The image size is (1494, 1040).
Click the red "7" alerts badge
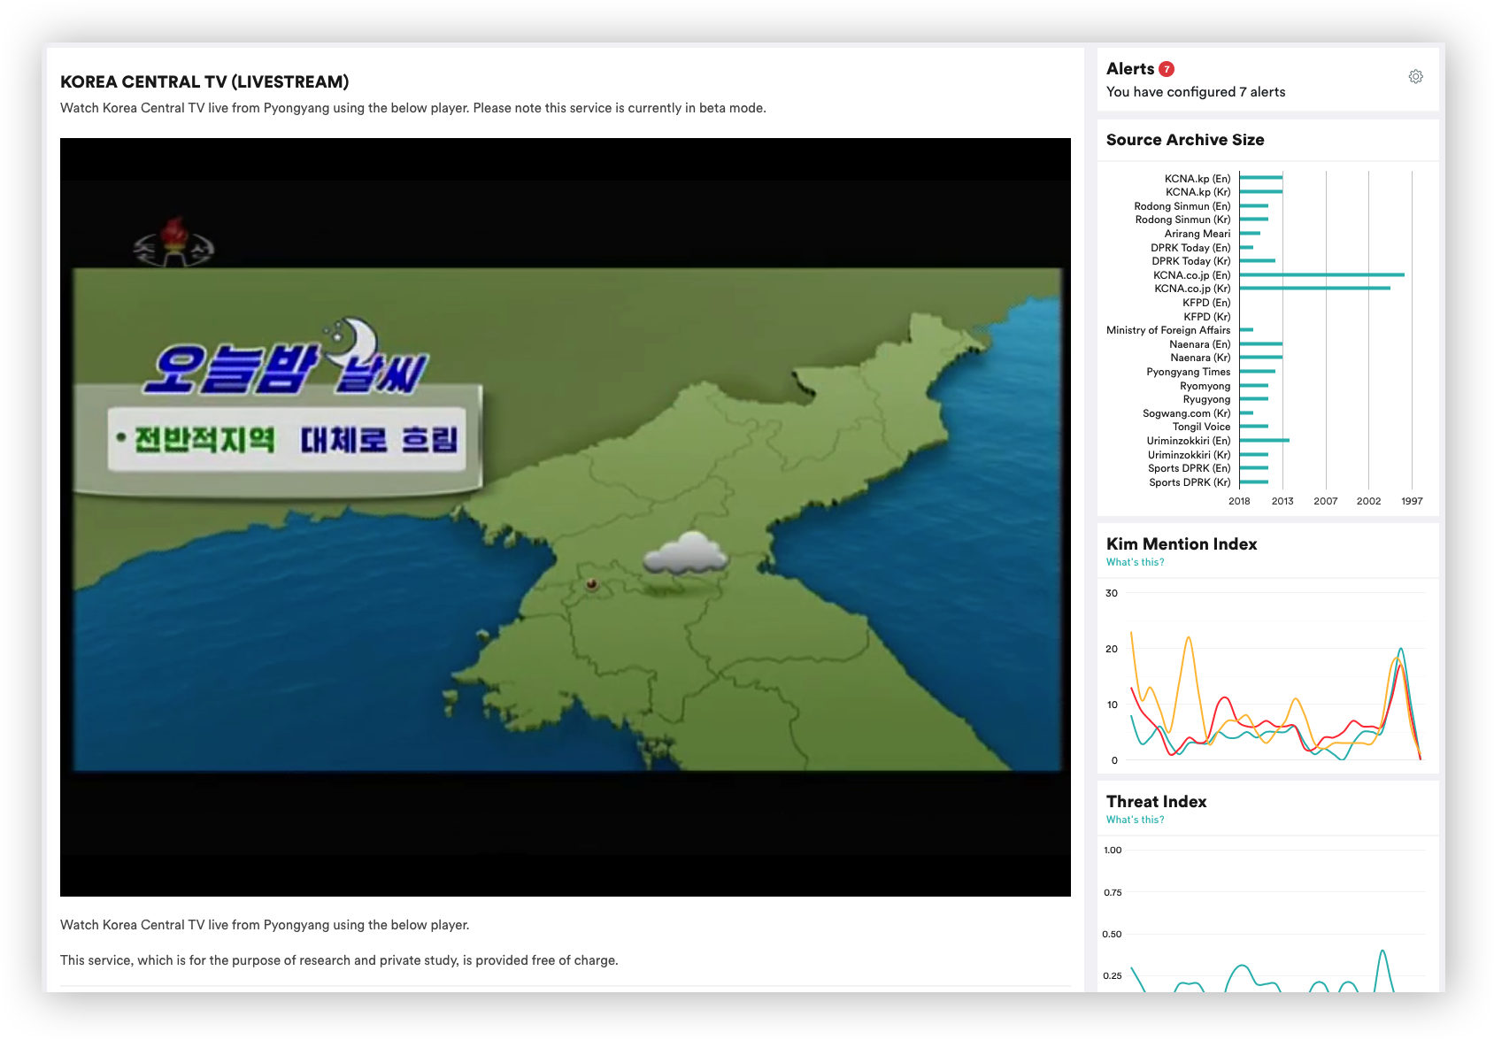[1168, 68]
